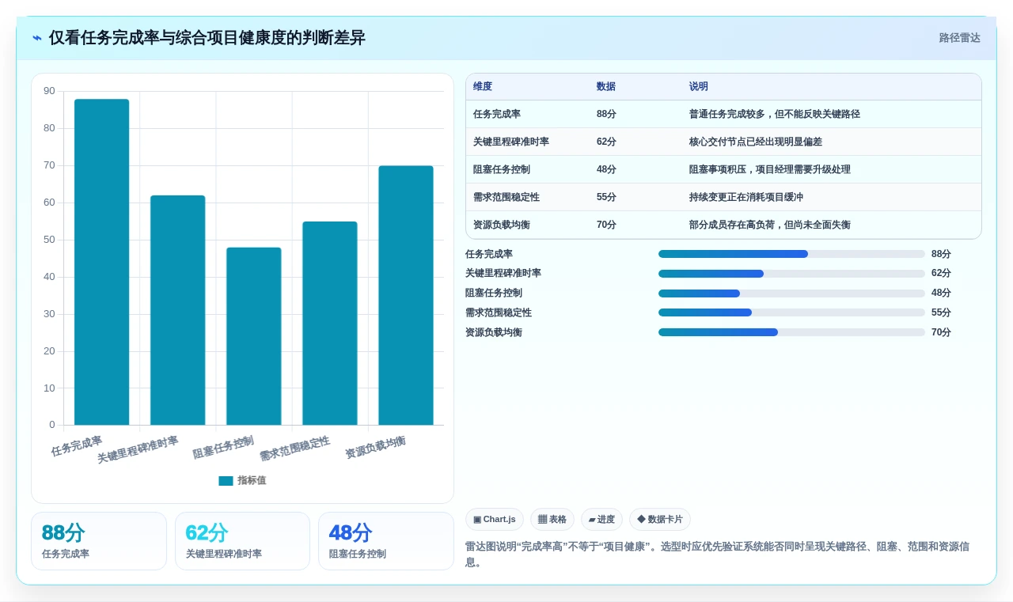Click 阻塞任务控制 cell in the table
Screen dimensions: 1013x602
(502, 169)
